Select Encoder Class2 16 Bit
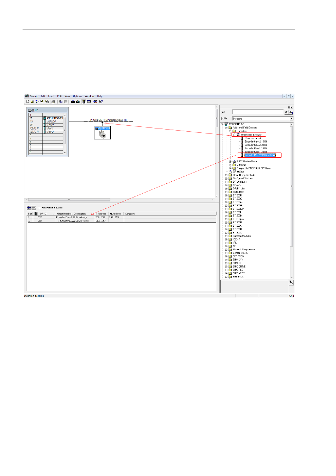The image size is (336, 476). click(x=256, y=142)
